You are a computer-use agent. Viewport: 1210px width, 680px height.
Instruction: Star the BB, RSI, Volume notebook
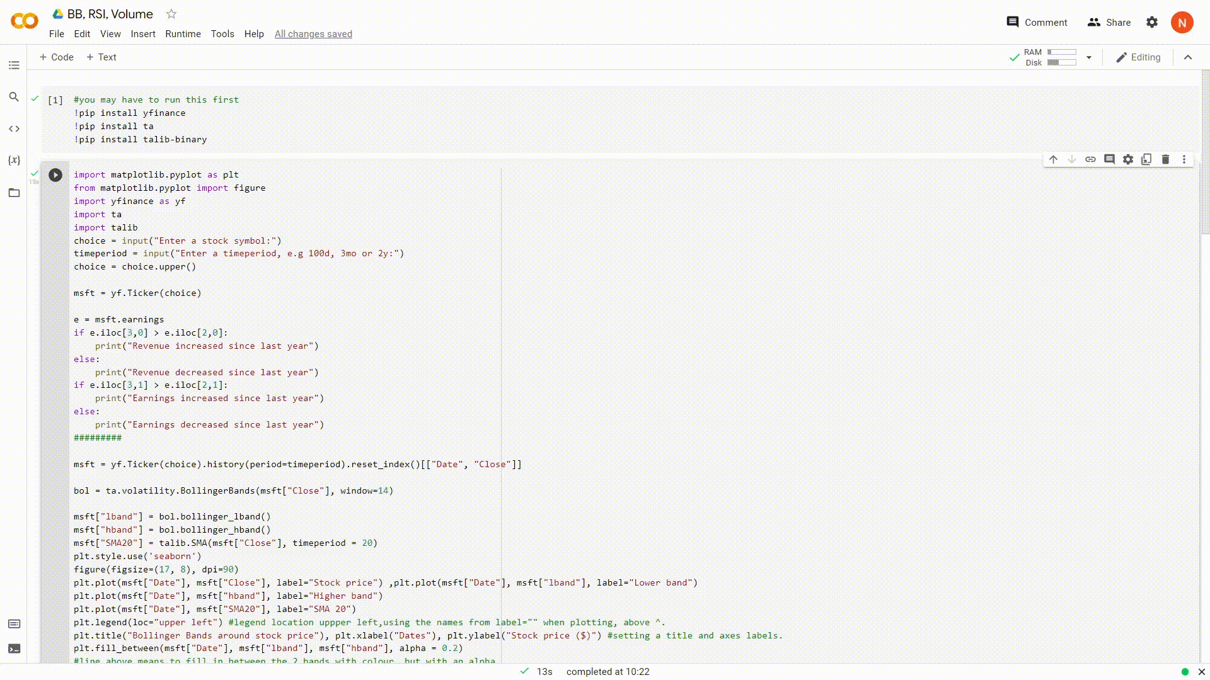(x=171, y=14)
